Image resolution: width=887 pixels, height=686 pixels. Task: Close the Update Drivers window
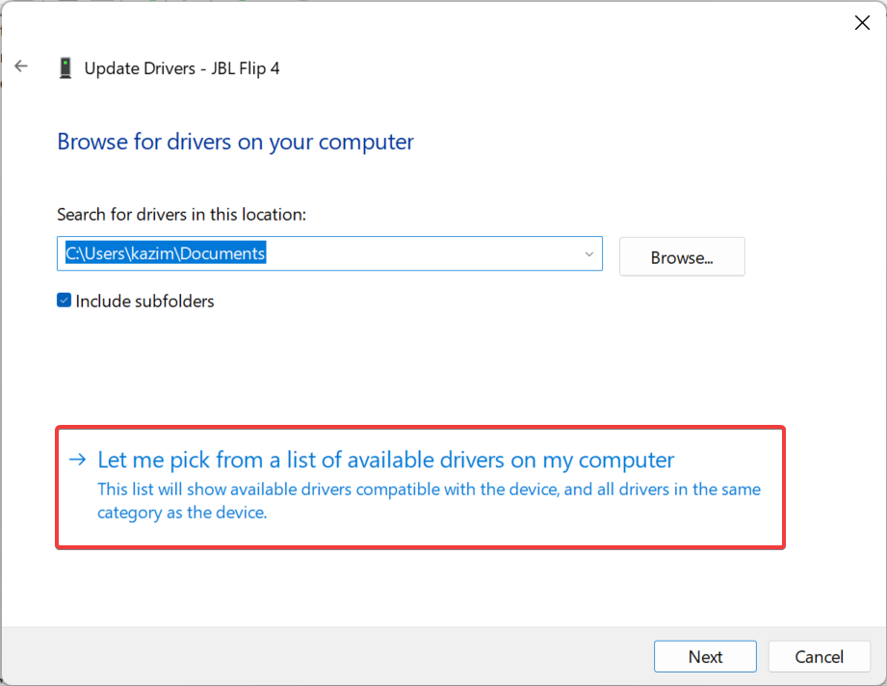click(862, 23)
